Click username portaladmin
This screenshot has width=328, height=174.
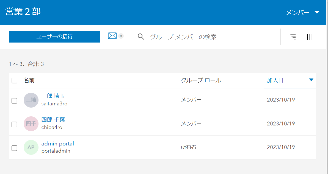pyautogui.click(x=56, y=151)
